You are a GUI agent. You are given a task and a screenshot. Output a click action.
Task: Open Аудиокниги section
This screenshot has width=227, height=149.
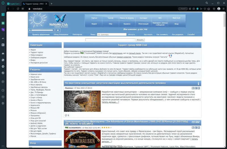coord(35,105)
